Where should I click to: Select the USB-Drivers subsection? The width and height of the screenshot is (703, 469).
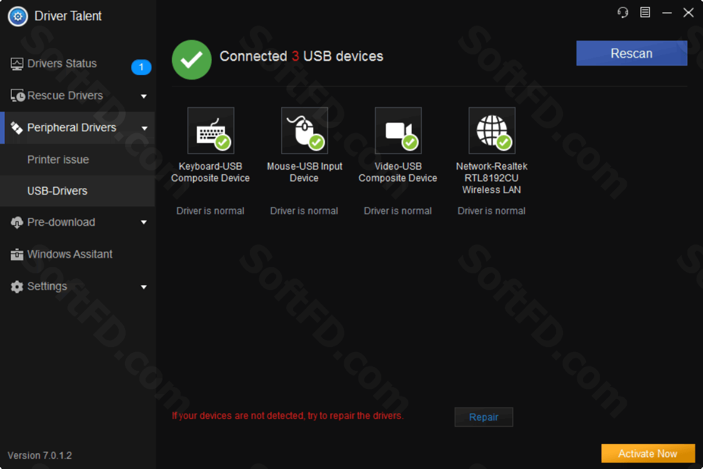click(x=77, y=191)
